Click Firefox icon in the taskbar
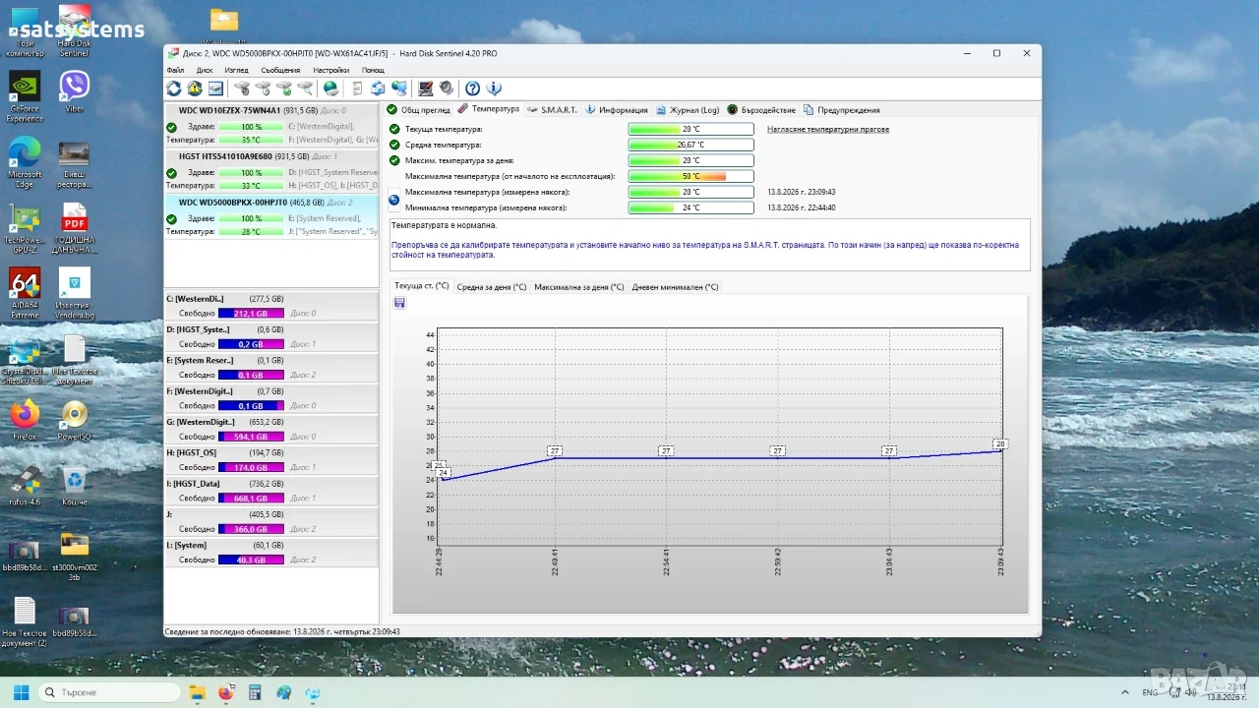The height and width of the screenshot is (708, 1259). 225,692
